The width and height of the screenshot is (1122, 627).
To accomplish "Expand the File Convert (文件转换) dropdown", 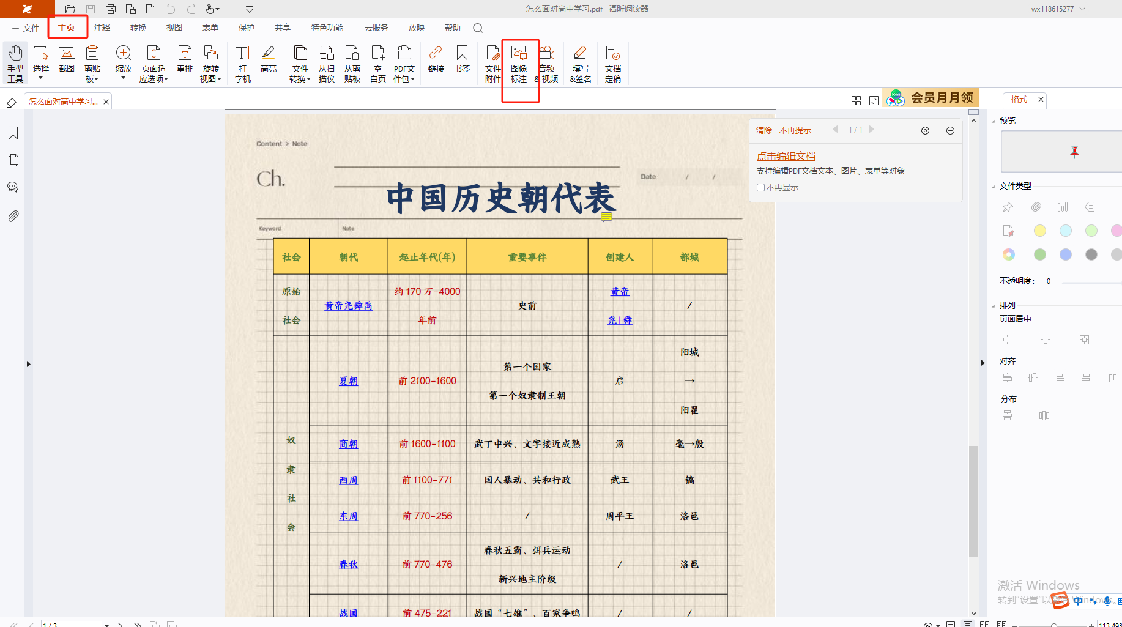I will tap(300, 63).
